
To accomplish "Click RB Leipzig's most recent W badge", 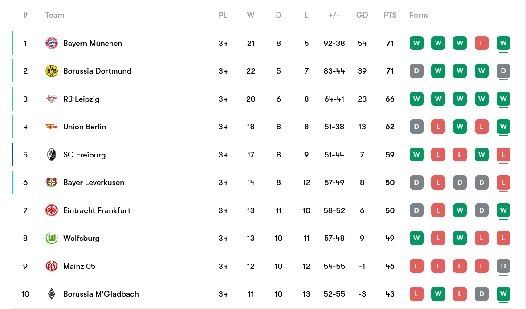I will coord(503,99).
